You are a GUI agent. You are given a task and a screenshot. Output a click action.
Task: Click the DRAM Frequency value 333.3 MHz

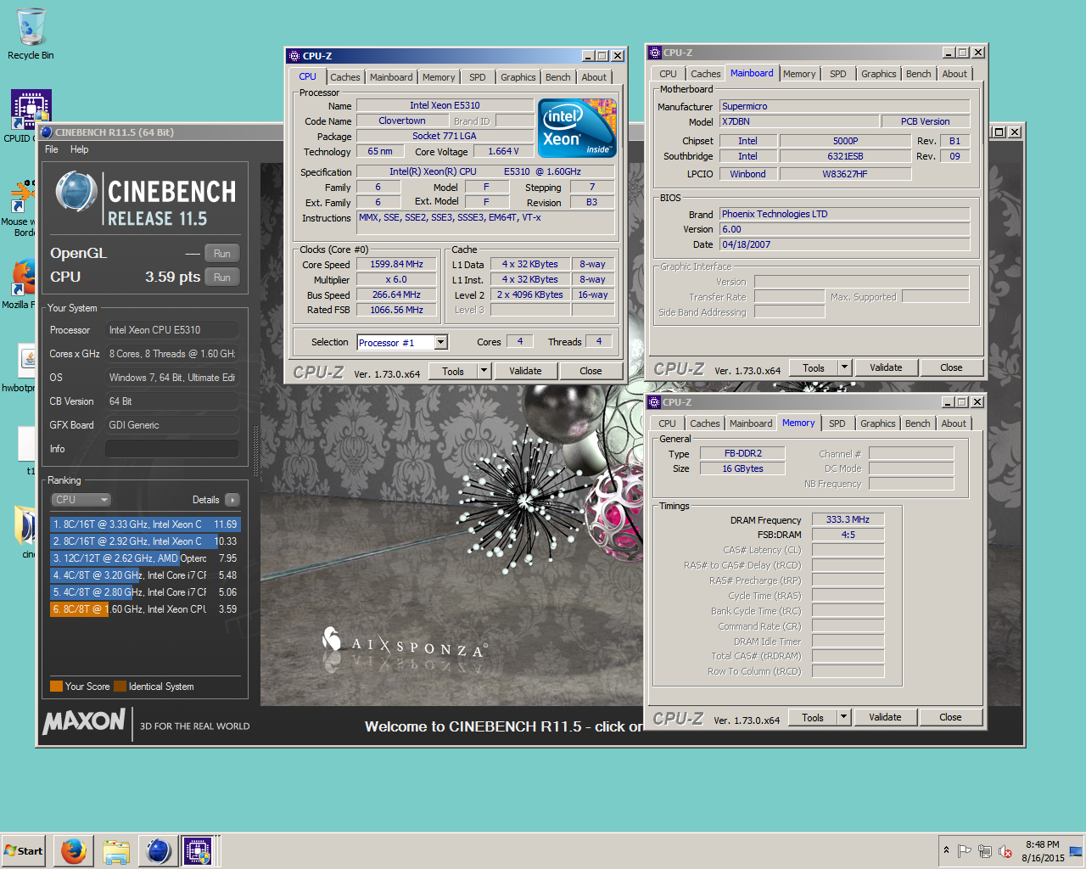(x=848, y=519)
